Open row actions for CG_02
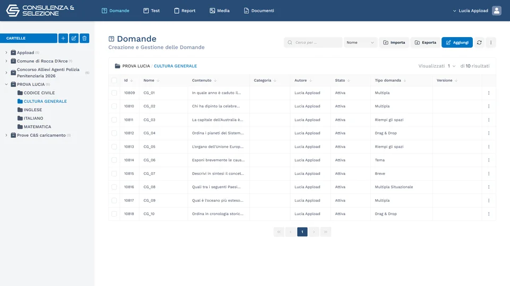510x286 pixels. [x=489, y=106]
